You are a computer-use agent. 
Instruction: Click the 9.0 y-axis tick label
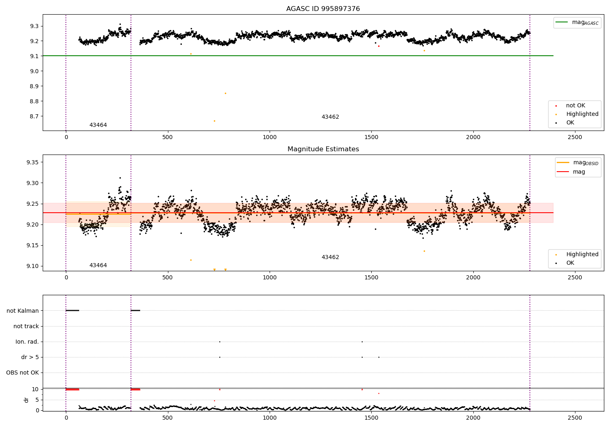[34, 71]
